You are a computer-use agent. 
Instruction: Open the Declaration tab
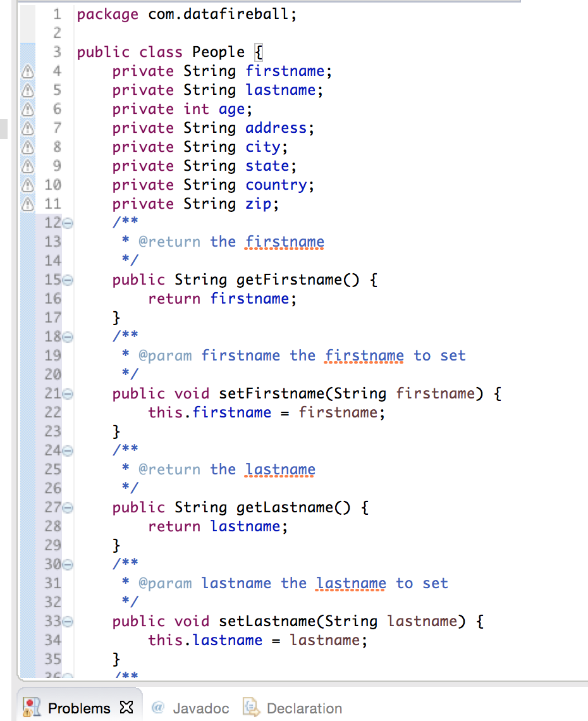(293, 708)
